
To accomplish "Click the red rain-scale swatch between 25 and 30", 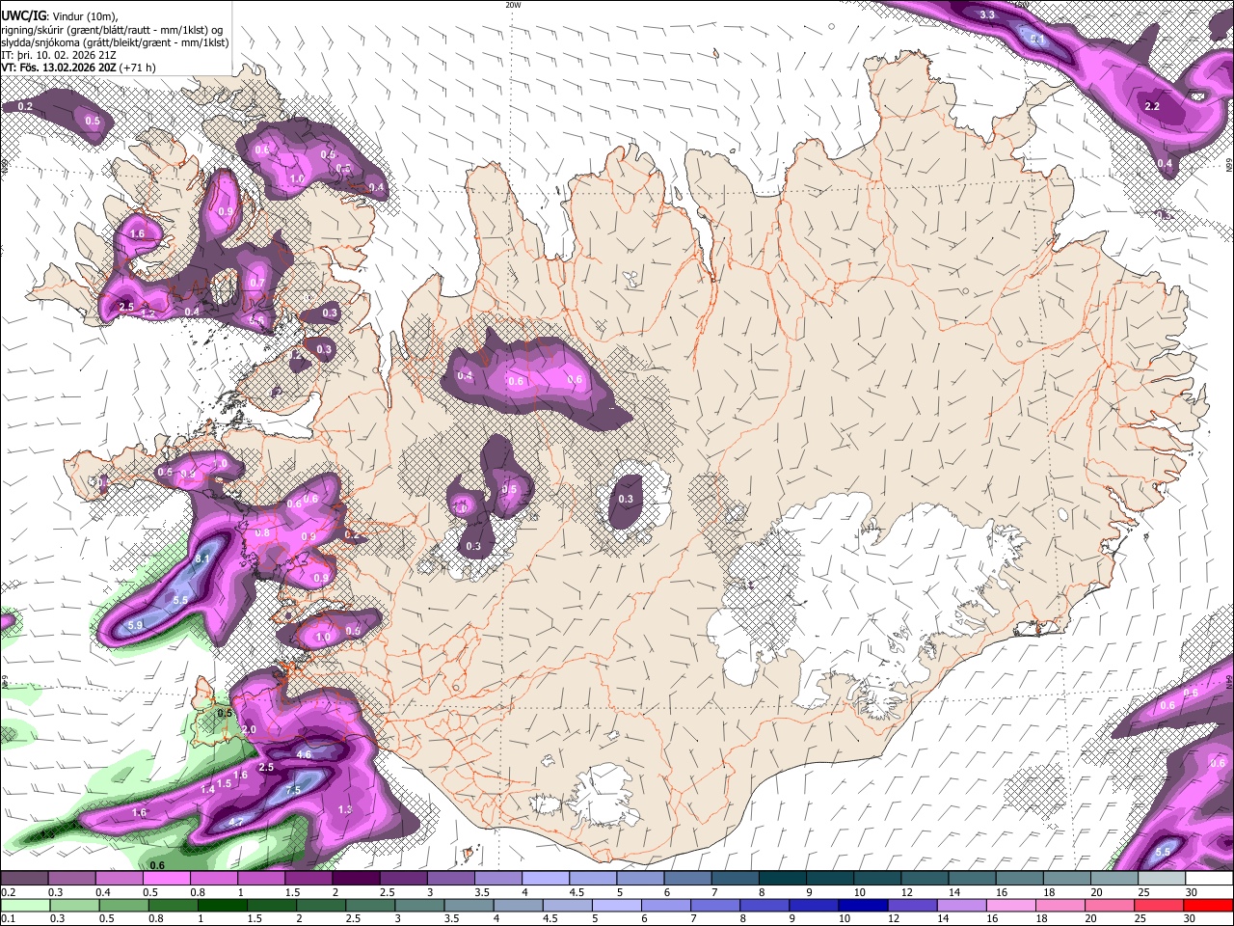I will tap(1160, 905).
